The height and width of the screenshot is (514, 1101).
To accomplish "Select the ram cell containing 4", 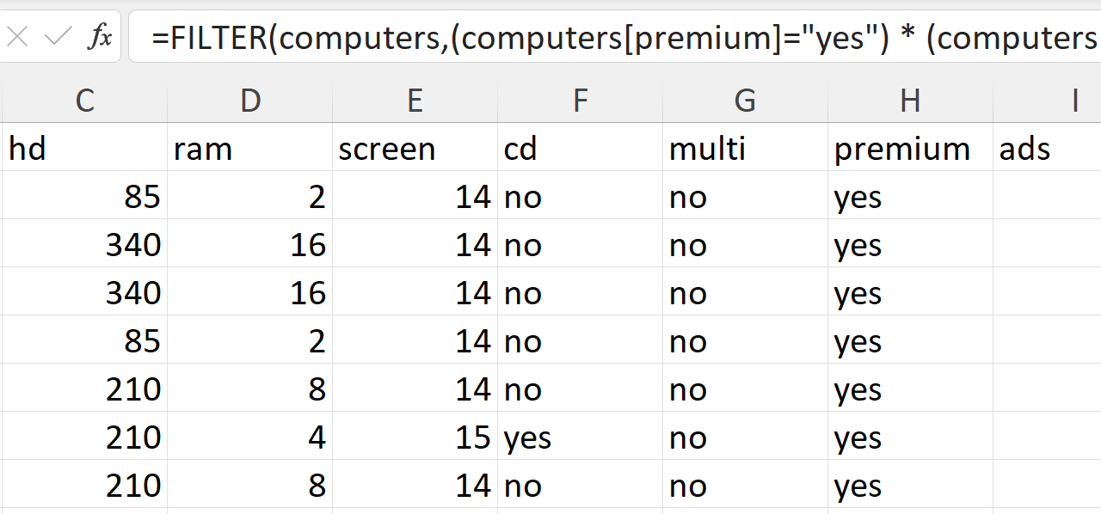I will [x=249, y=438].
